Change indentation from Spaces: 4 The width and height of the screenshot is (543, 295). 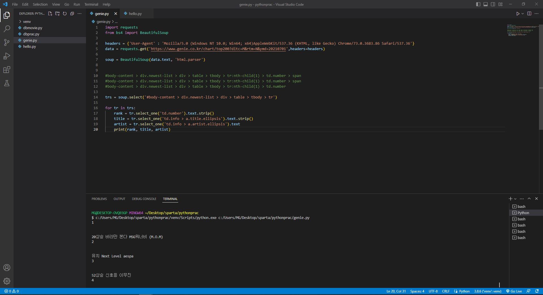pyautogui.click(x=417, y=291)
